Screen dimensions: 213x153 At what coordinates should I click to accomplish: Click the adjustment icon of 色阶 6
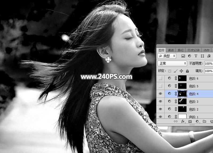(x=169, y=78)
